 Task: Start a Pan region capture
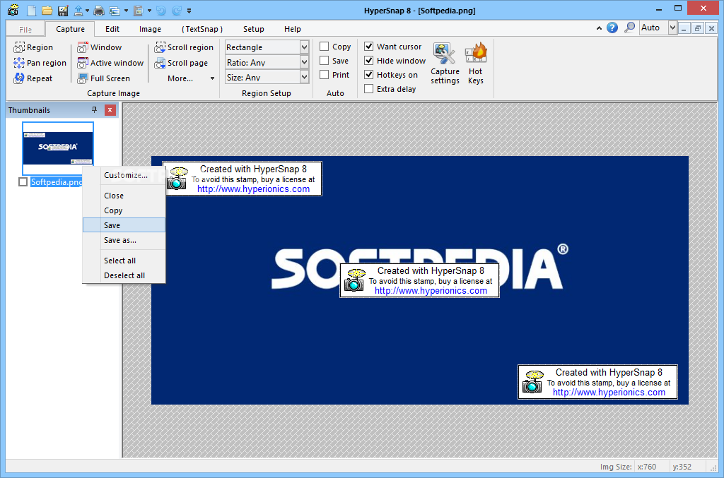[40, 63]
